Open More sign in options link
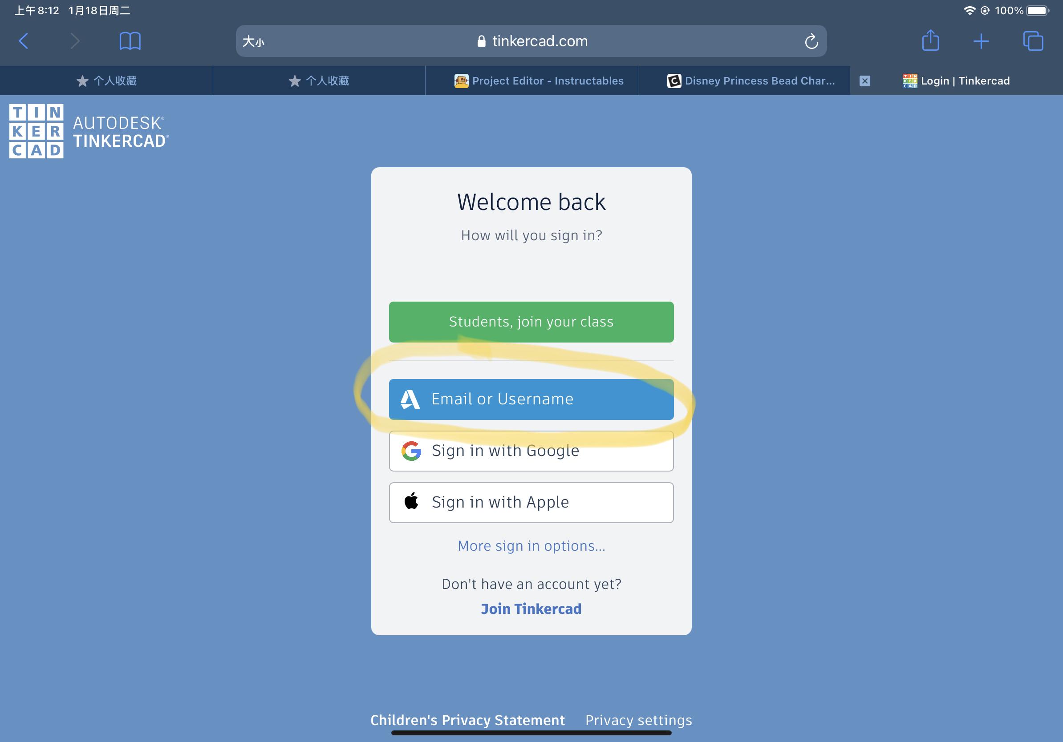The width and height of the screenshot is (1063, 742). tap(531, 546)
